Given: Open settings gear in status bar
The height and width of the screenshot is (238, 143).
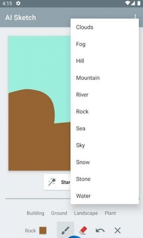Looking at the screenshot, I should [18, 3].
